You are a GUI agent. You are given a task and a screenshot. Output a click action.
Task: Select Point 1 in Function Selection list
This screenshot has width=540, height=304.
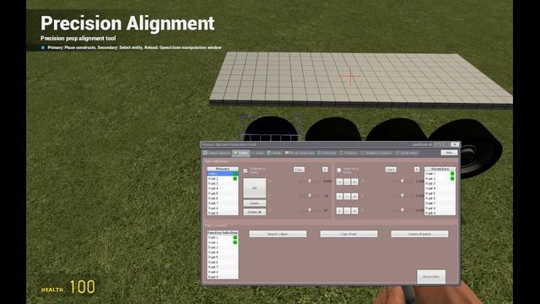(223, 237)
